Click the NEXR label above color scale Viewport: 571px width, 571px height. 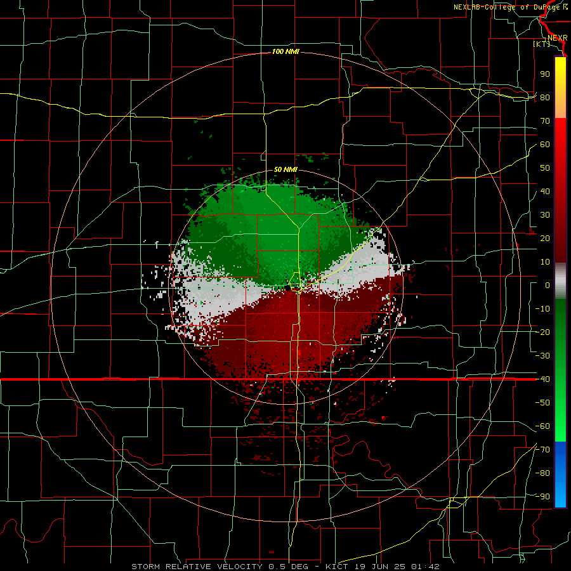(558, 38)
